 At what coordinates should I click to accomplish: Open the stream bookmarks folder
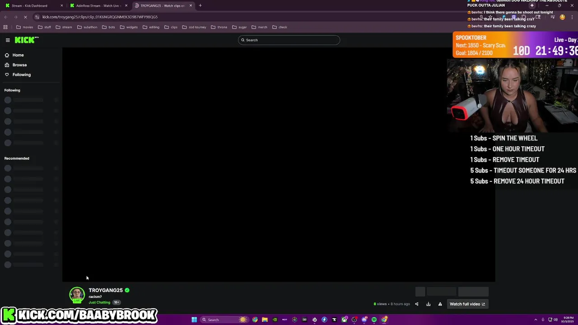click(64, 27)
